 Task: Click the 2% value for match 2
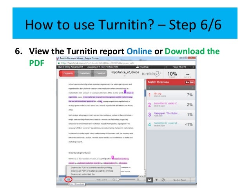tap(190, 105)
